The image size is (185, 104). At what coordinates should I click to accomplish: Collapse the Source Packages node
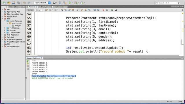[5, 21]
